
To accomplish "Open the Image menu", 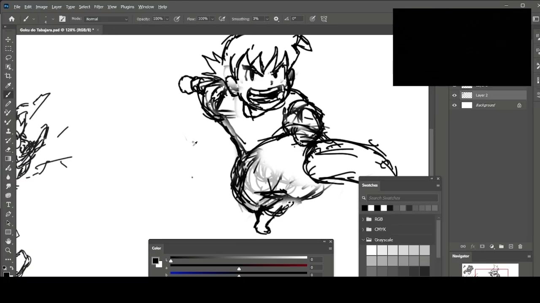I will tap(41, 7).
